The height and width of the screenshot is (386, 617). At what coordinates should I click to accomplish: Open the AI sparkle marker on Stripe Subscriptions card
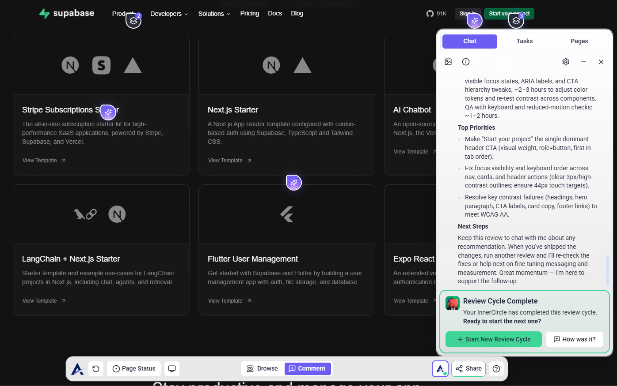pos(108,112)
